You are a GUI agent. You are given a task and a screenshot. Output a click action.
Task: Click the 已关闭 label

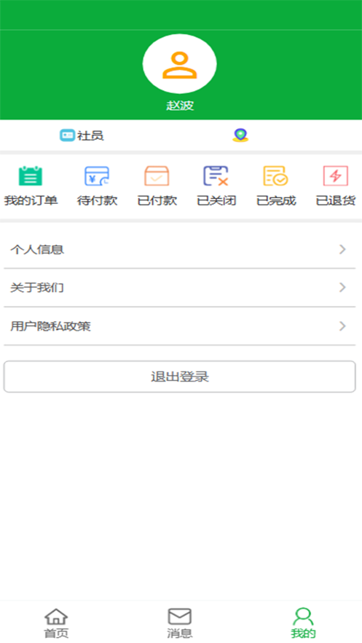pos(216,201)
